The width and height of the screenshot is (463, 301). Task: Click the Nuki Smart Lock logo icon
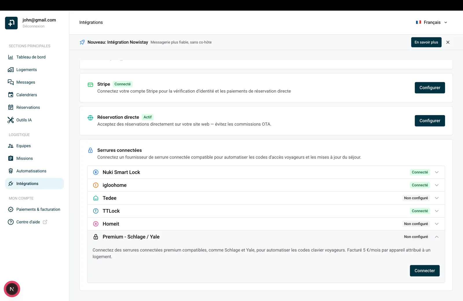pos(96,172)
